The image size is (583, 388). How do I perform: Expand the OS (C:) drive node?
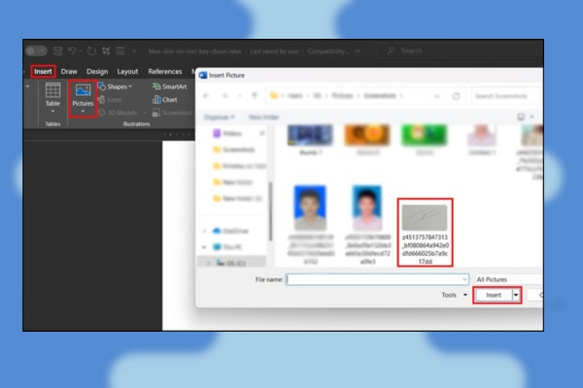[209, 263]
